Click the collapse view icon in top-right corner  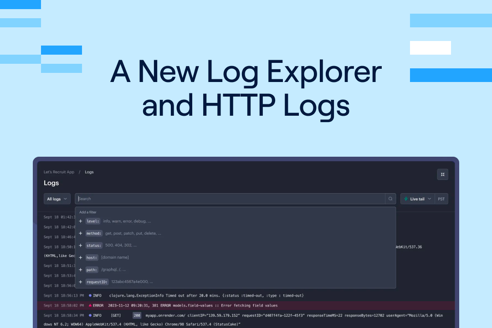[442, 174]
